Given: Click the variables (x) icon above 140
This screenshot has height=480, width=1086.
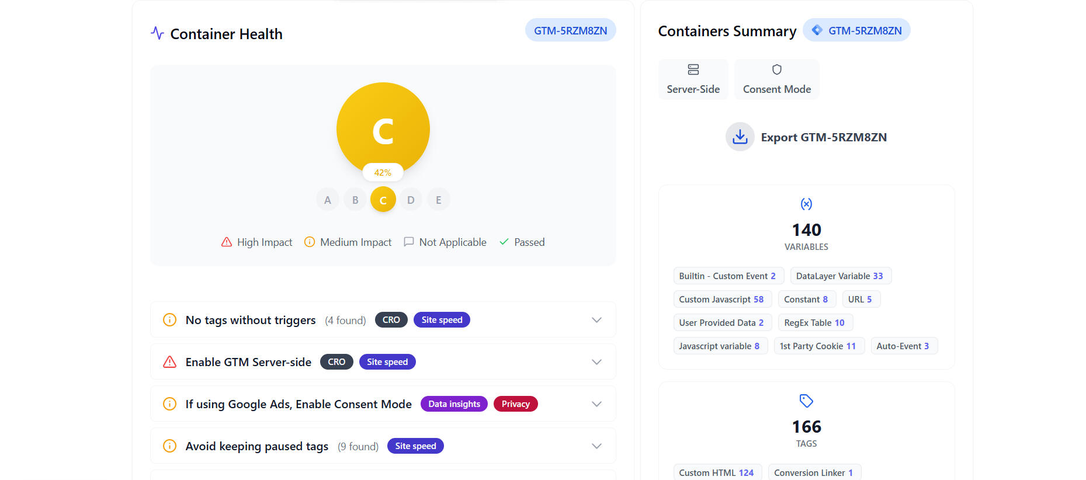Looking at the screenshot, I should 806,204.
